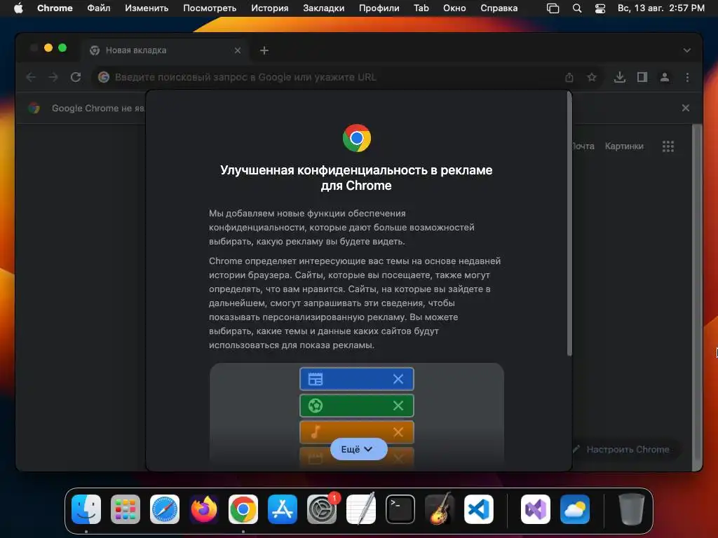The width and height of the screenshot is (718, 538).
Task: Use the privacy dialog scrollbar
Action: coord(569,223)
